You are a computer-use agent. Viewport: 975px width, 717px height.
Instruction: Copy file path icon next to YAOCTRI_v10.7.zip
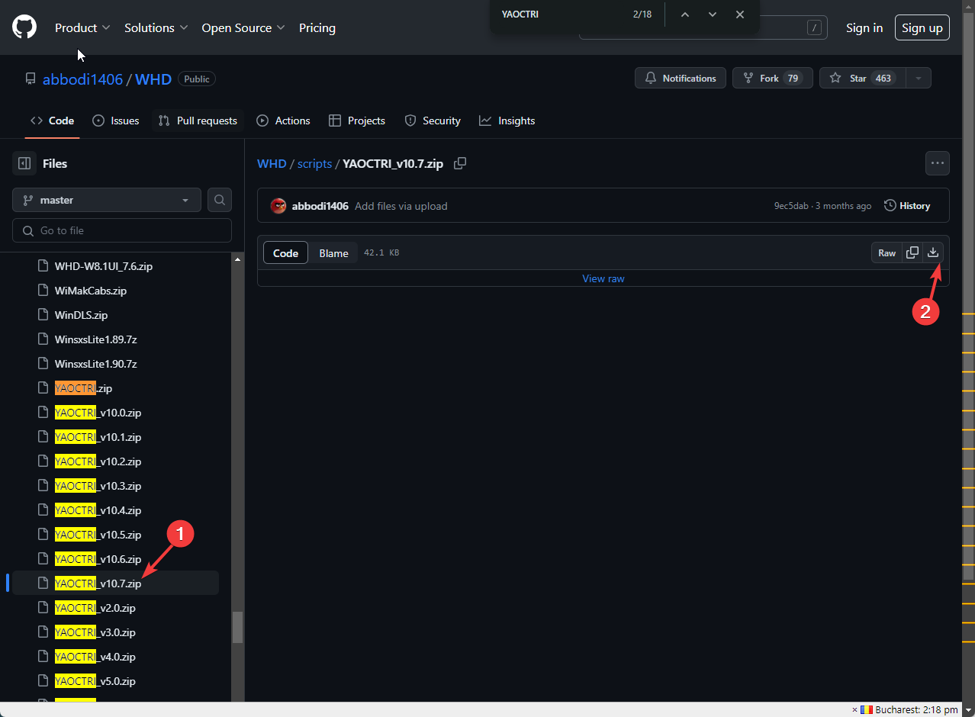[x=460, y=163]
